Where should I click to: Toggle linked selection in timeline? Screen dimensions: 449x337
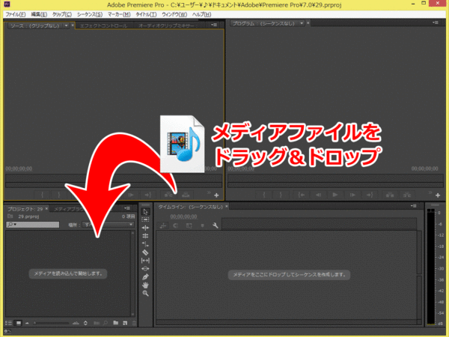click(189, 226)
